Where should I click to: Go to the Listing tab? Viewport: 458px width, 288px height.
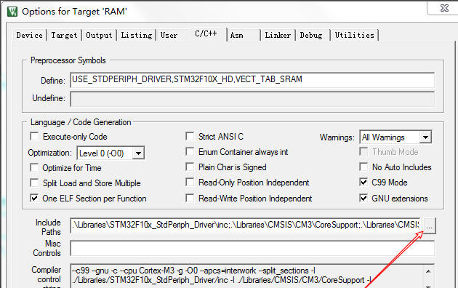tap(137, 36)
